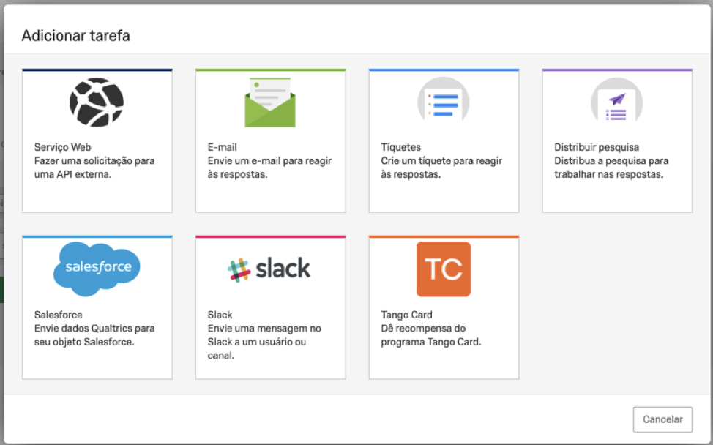
Task: Click the Salesforce cloud logo
Action: (x=97, y=269)
